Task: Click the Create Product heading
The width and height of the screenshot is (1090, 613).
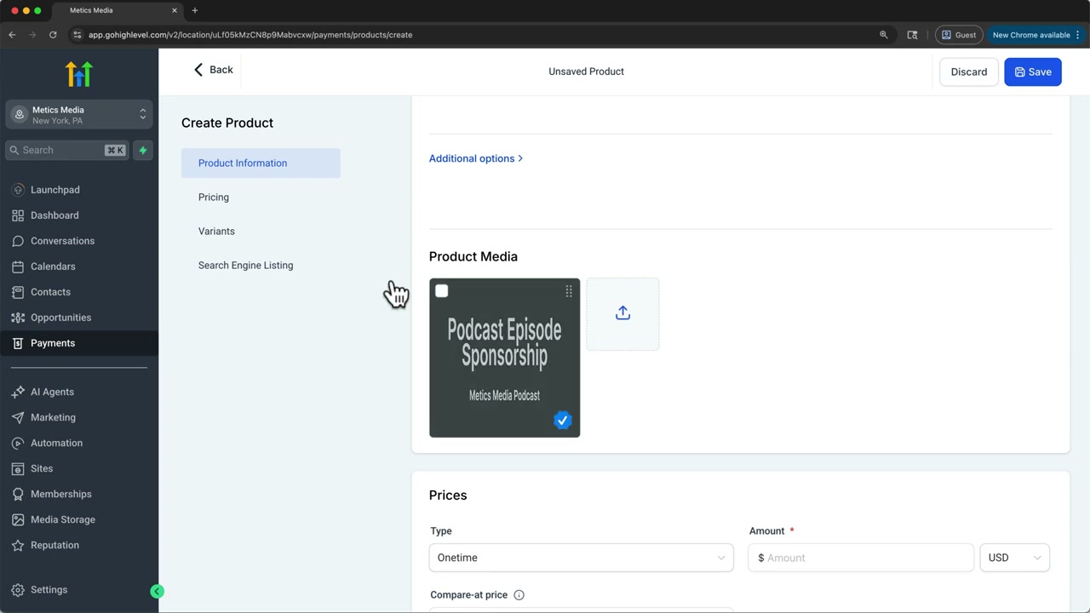Action: coord(227,123)
